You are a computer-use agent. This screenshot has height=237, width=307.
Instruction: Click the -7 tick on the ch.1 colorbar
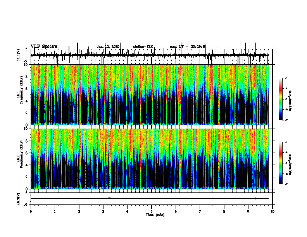286,120
